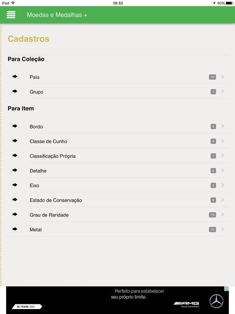
Task: Click the ad info icon
Action: (x=227, y=289)
